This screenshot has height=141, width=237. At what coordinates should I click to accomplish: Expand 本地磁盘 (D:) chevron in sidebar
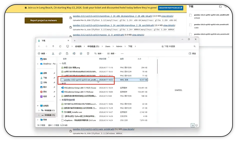pyautogui.click(x=39, y=115)
